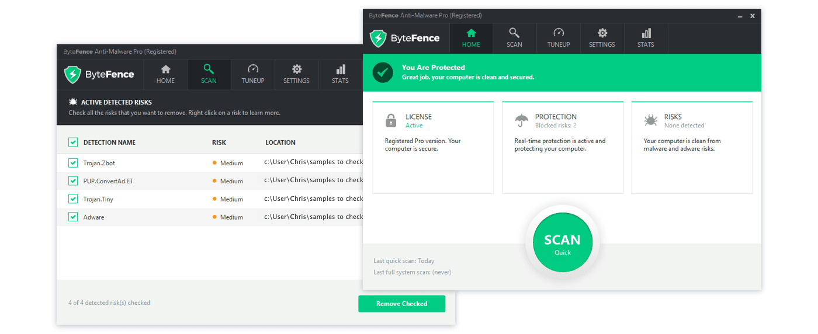Open SCAN tab in front ByteFence window
The width and height of the screenshot is (818, 334).
[514, 39]
